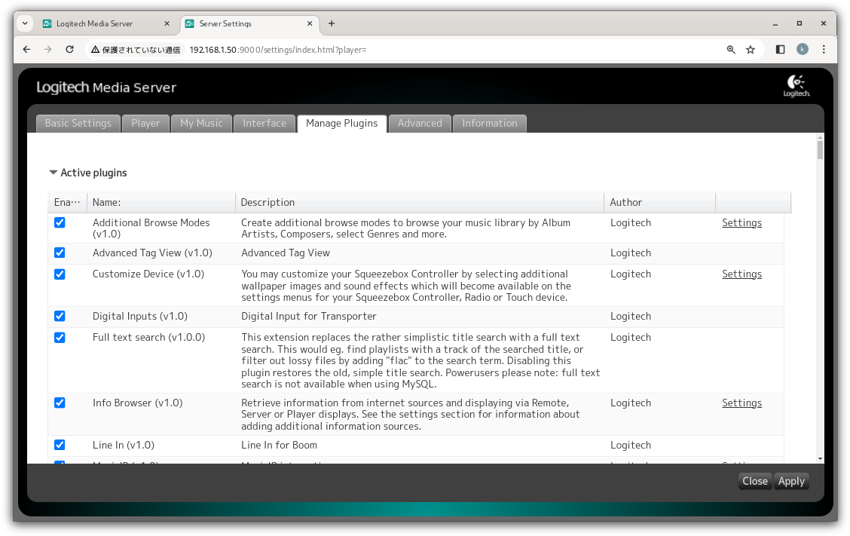Toggle the Digital Inputs plugin checkbox
This screenshot has width=850, height=536.
click(60, 317)
